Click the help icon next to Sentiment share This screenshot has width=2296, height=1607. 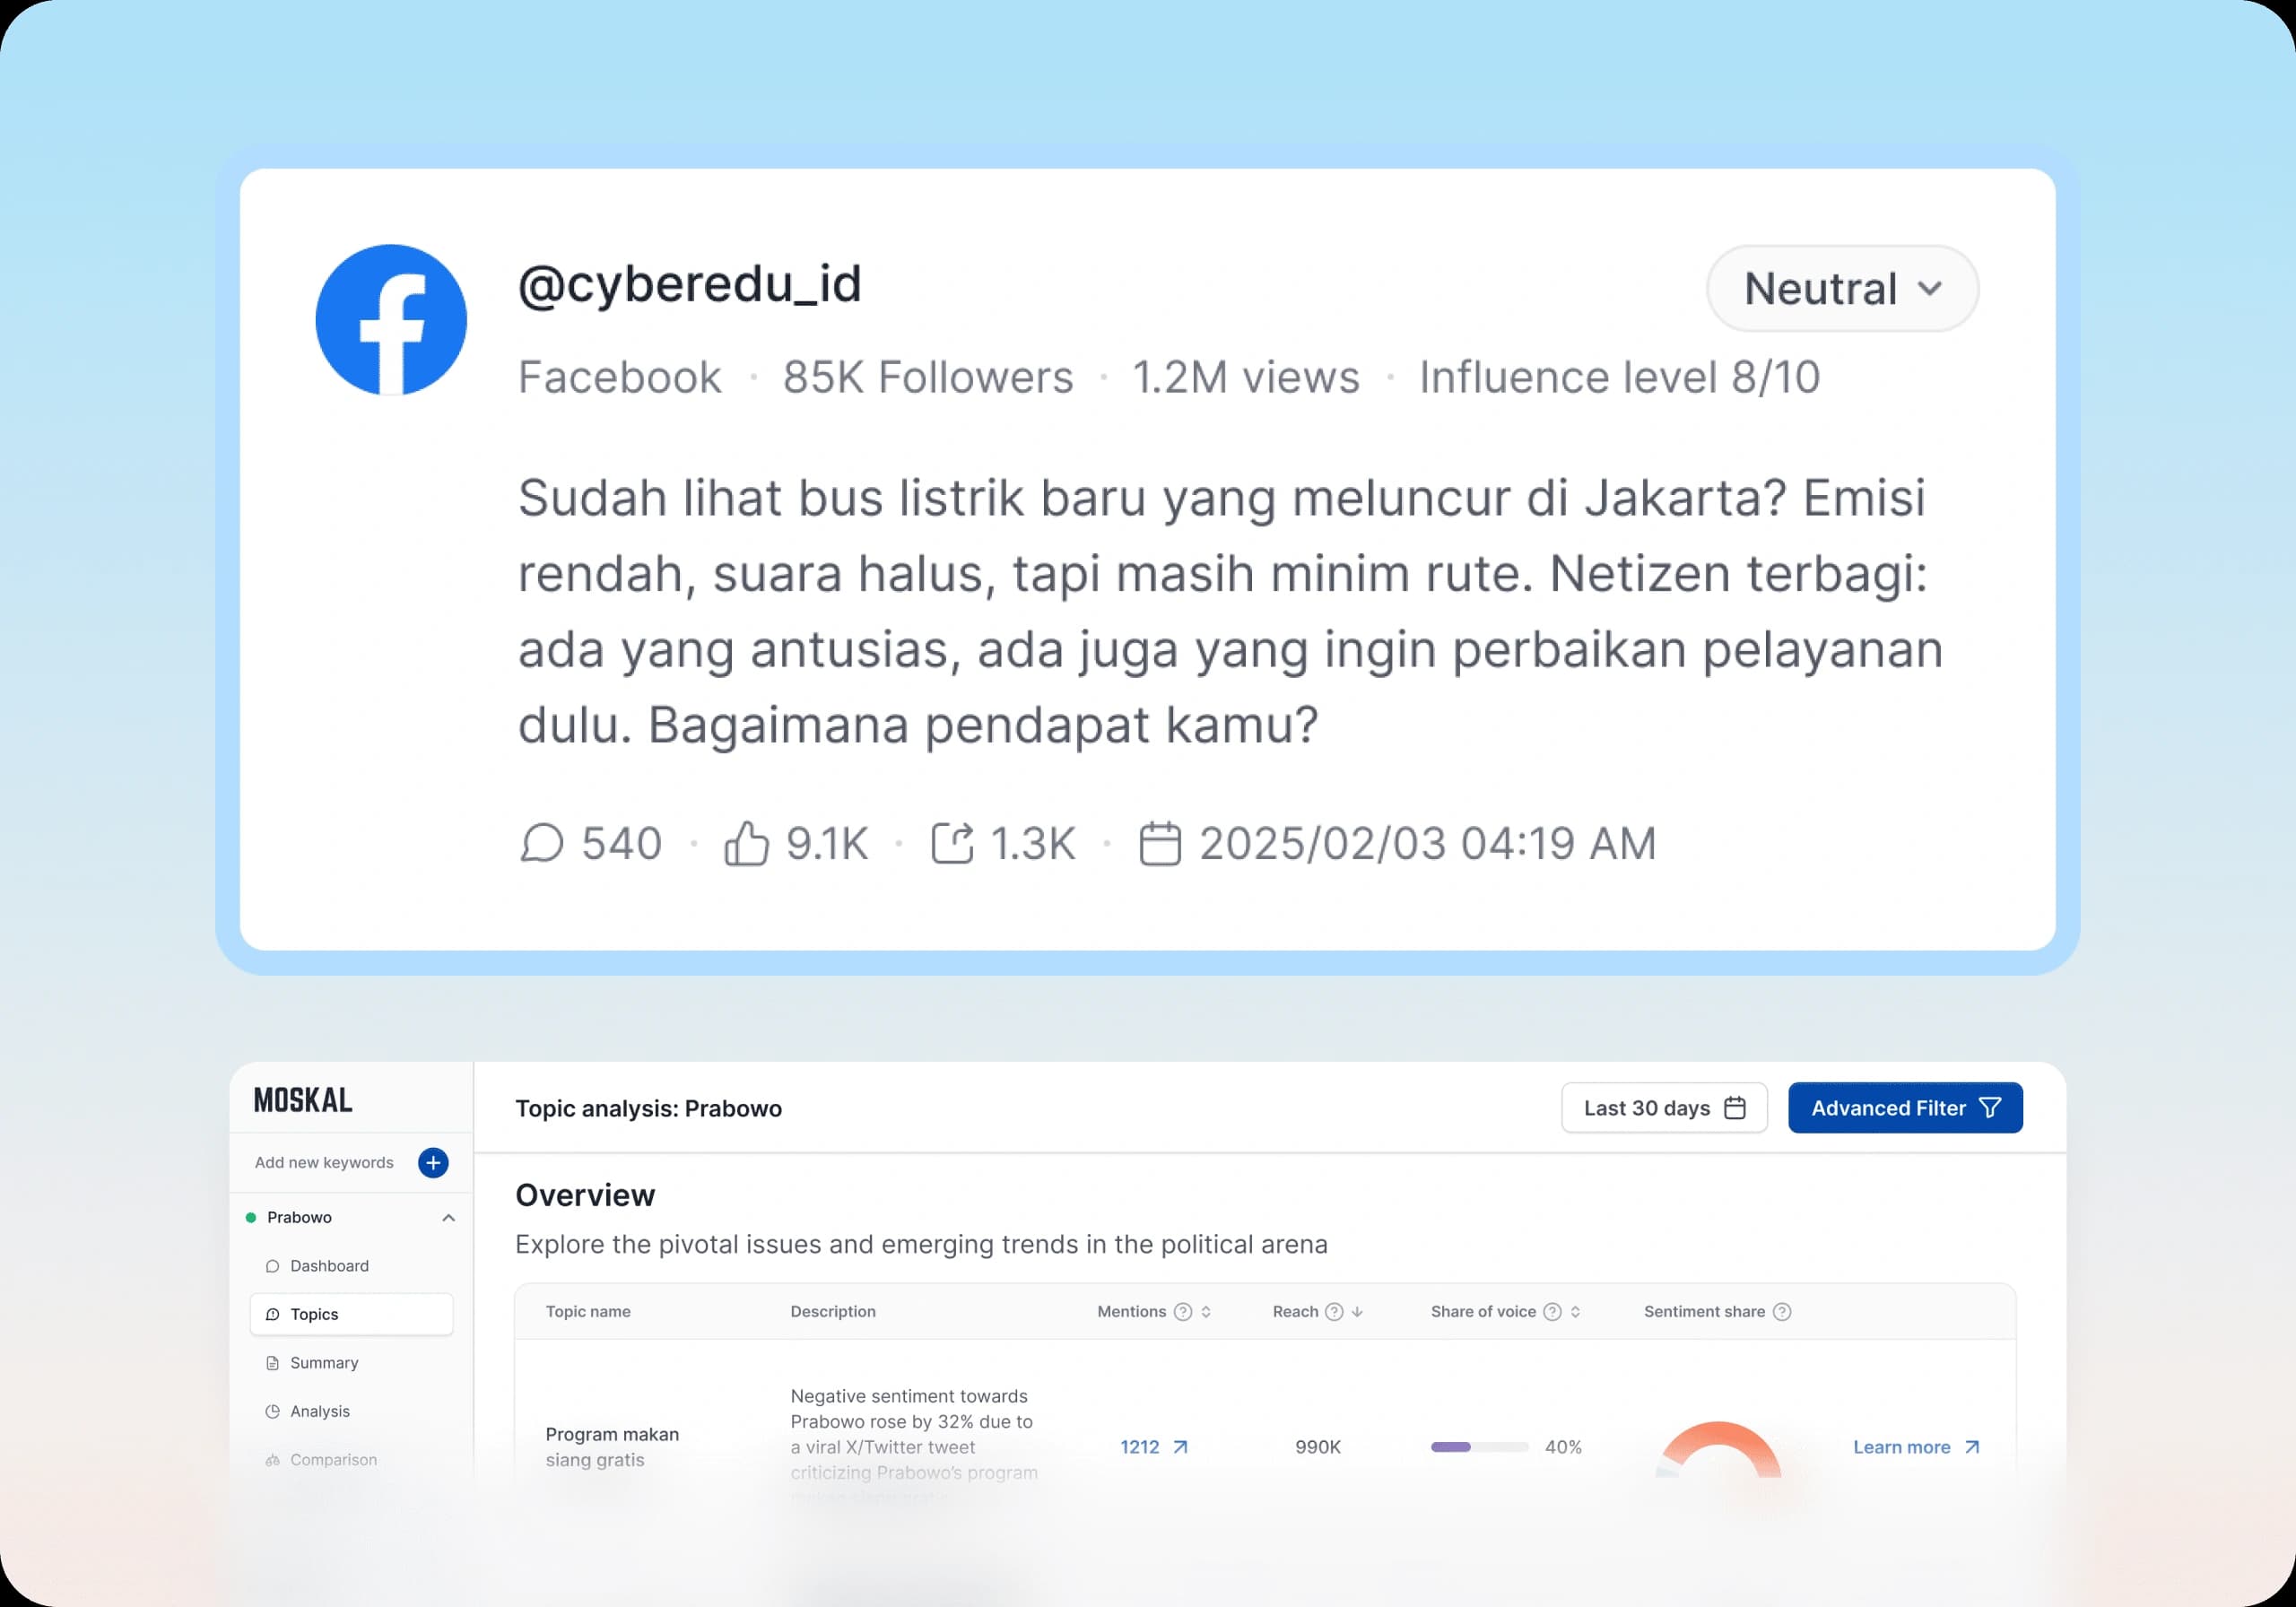pos(1781,1311)
